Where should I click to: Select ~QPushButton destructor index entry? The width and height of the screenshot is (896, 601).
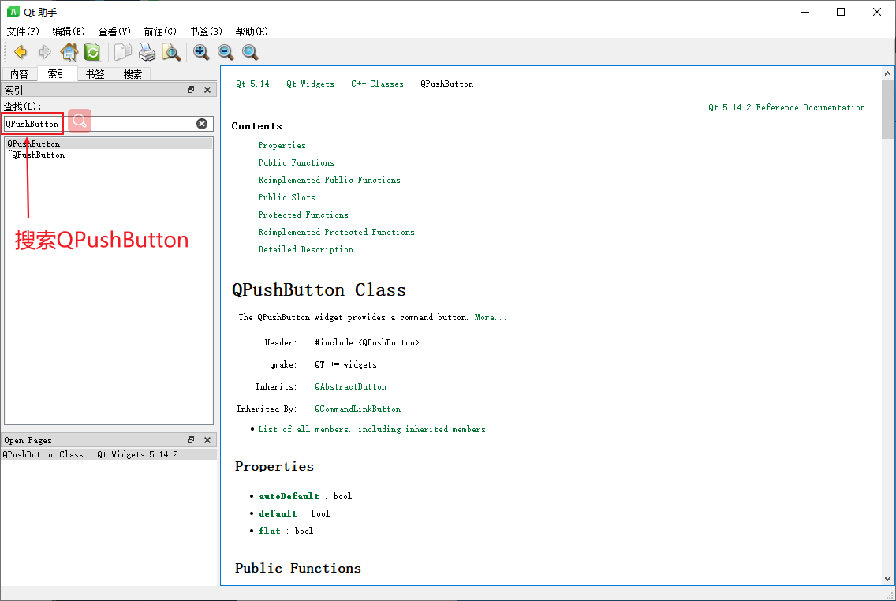109,155
